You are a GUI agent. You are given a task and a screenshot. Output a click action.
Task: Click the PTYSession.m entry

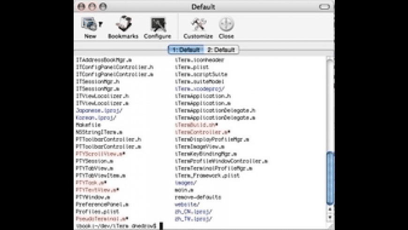[95, 161]
